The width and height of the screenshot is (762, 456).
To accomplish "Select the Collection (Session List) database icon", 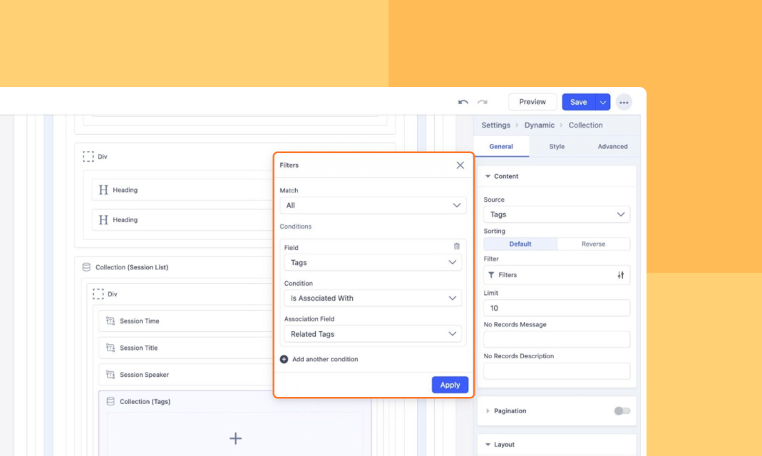I will [87, 267].
